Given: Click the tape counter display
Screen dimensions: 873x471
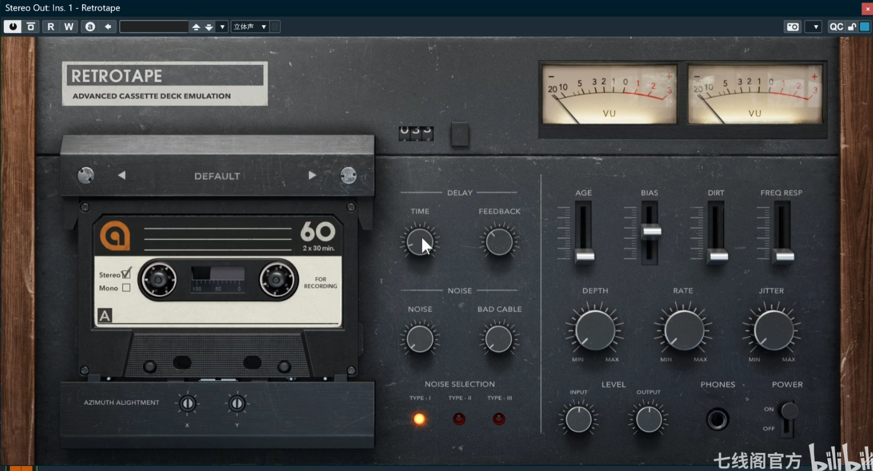Looking at the screenshot, I should click(416, 133).
